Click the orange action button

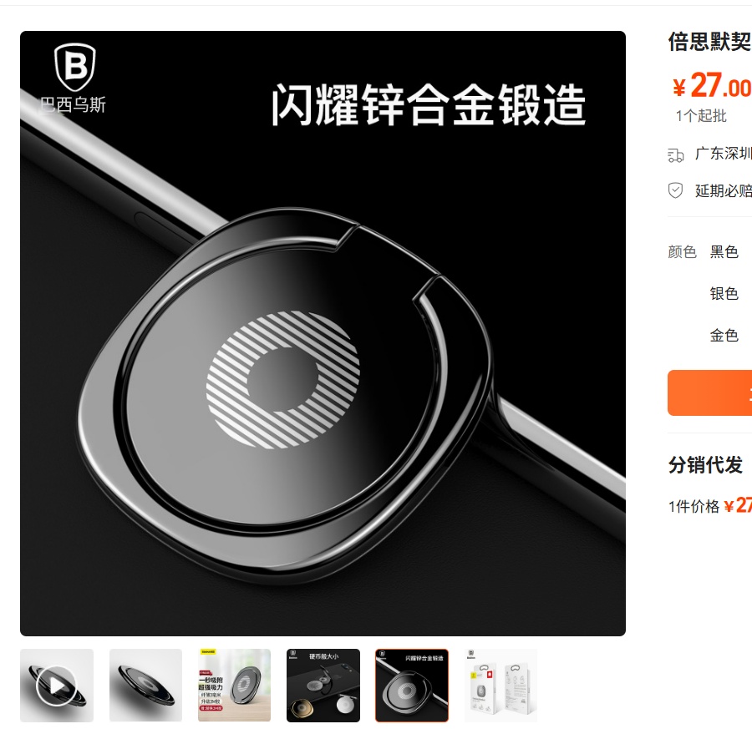pyautogui.click(x=709, y=392)
